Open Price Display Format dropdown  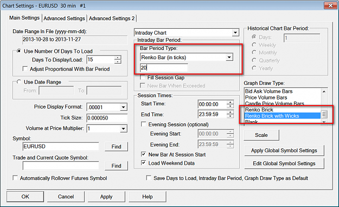123,107
